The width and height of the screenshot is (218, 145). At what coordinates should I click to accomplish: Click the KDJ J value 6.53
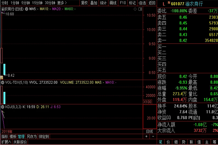click(55, 107)
